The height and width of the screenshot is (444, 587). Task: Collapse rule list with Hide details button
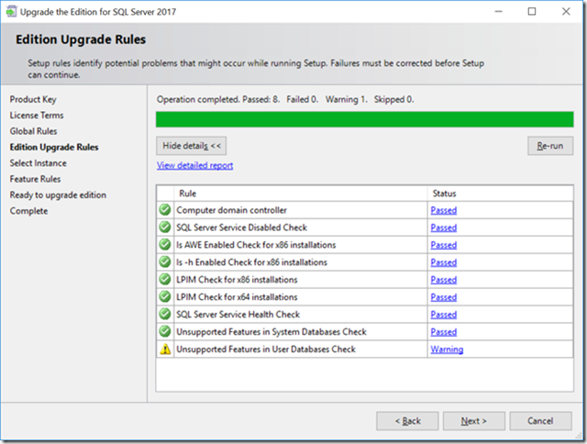192,146
